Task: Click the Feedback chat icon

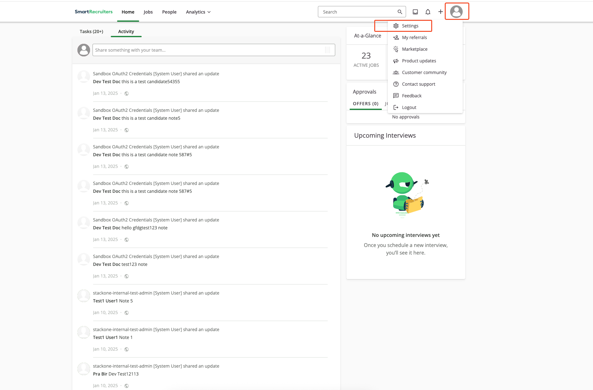Action: pos(396,96)
